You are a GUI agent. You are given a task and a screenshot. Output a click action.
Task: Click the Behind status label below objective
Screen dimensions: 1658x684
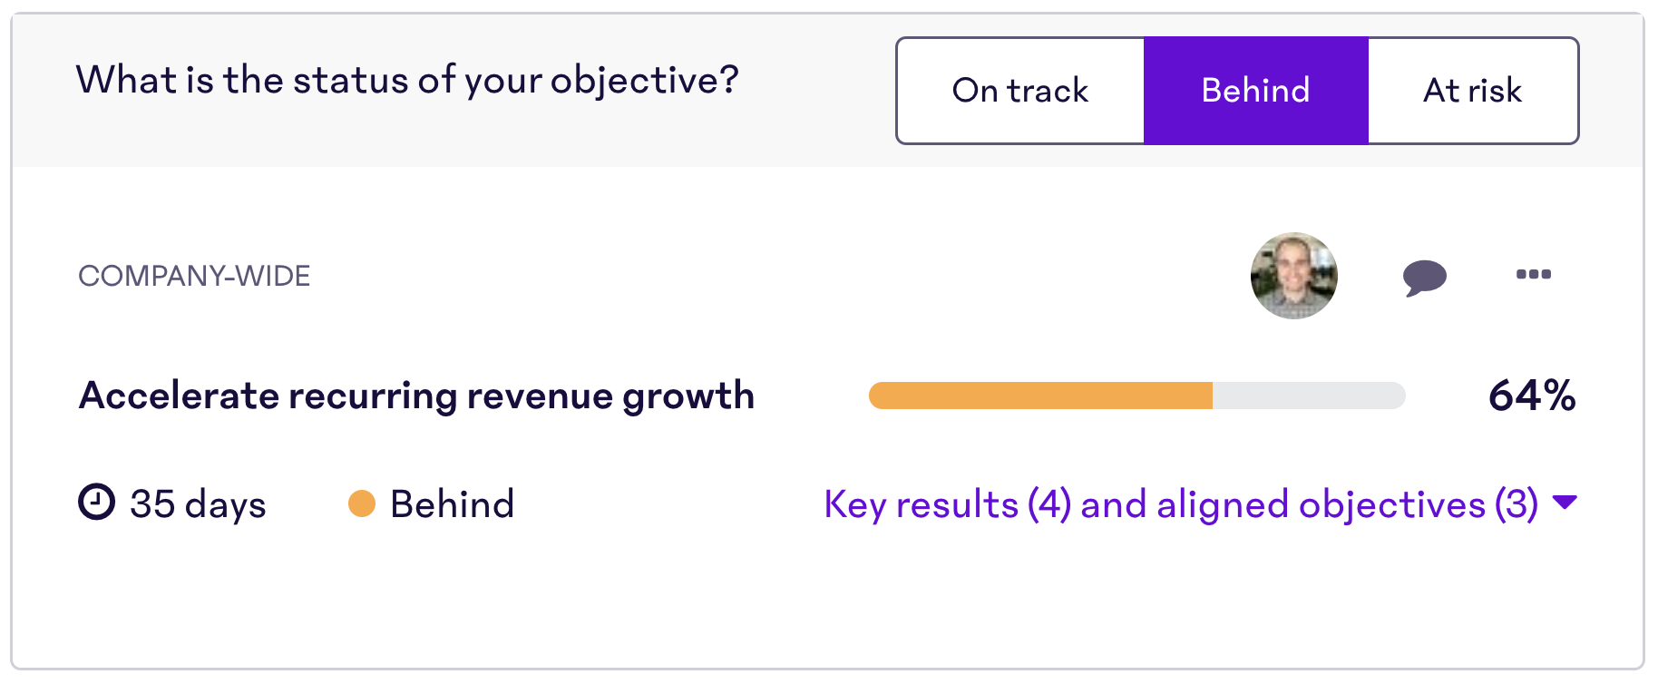(x=453, y=503)
